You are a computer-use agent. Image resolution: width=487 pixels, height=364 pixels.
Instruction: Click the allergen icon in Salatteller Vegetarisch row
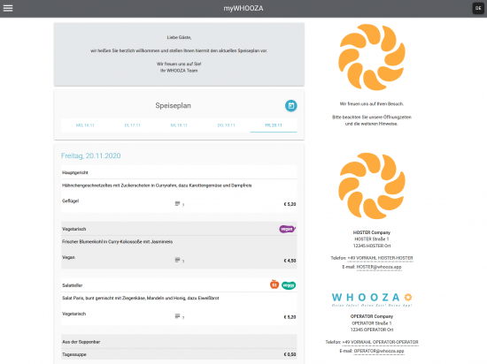pos(178,316)
